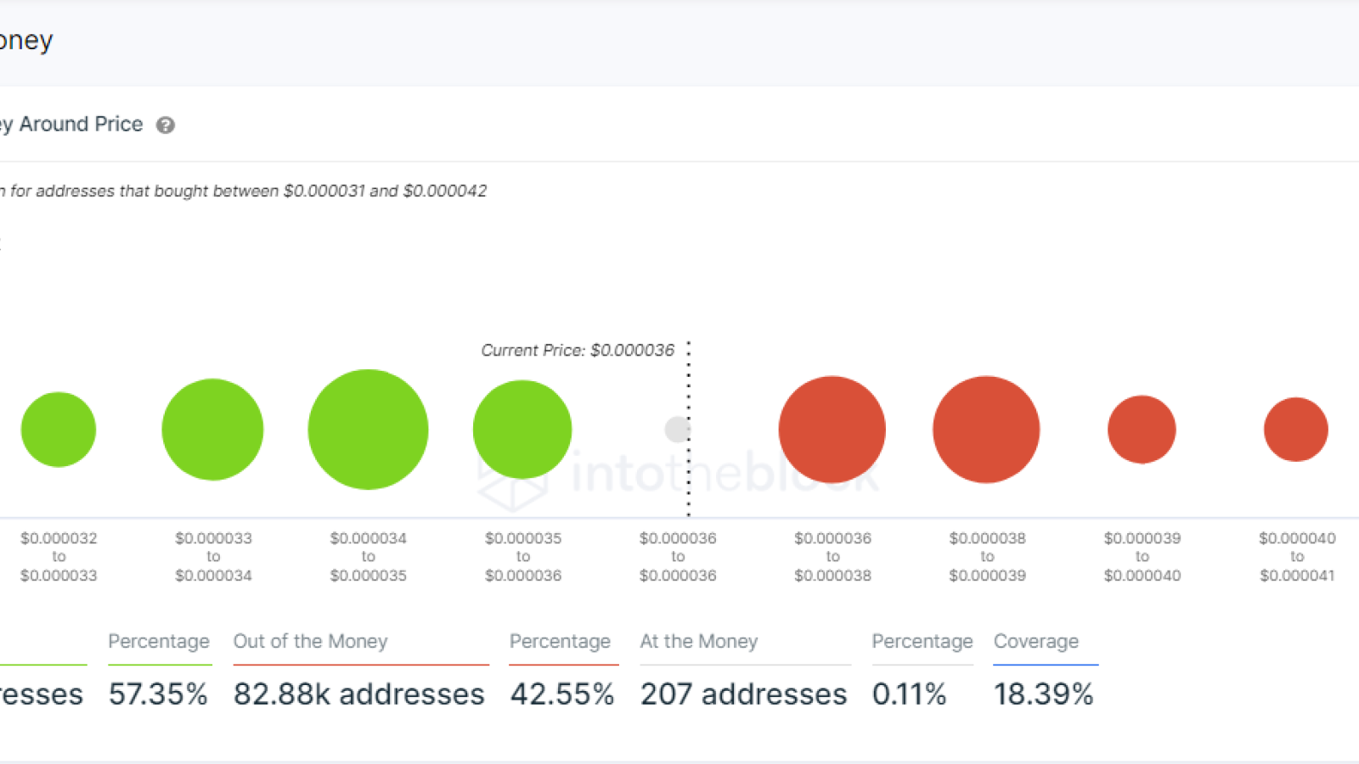Click the At the Money heading
Viewport: 1359px width, 764px height.
[699, 642]
